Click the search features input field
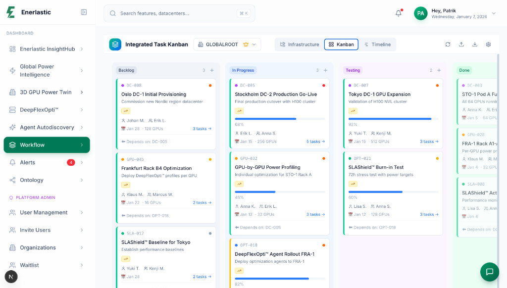This screenshot has height=288, width=507. point(179,13)
